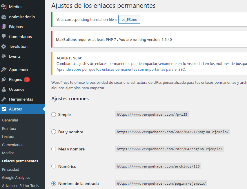247x189 pixels.
Task: Click the Events snowflake icon
Action: (4, 56)
